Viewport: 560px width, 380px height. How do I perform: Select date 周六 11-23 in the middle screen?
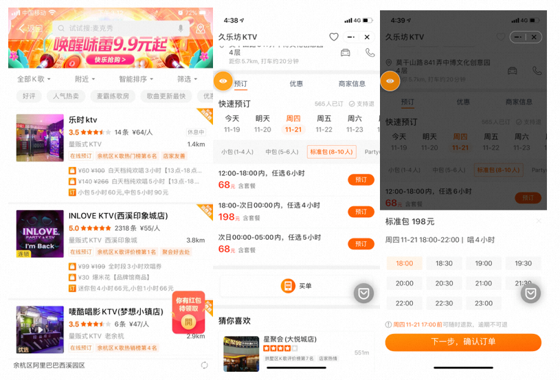pos(355,124)
